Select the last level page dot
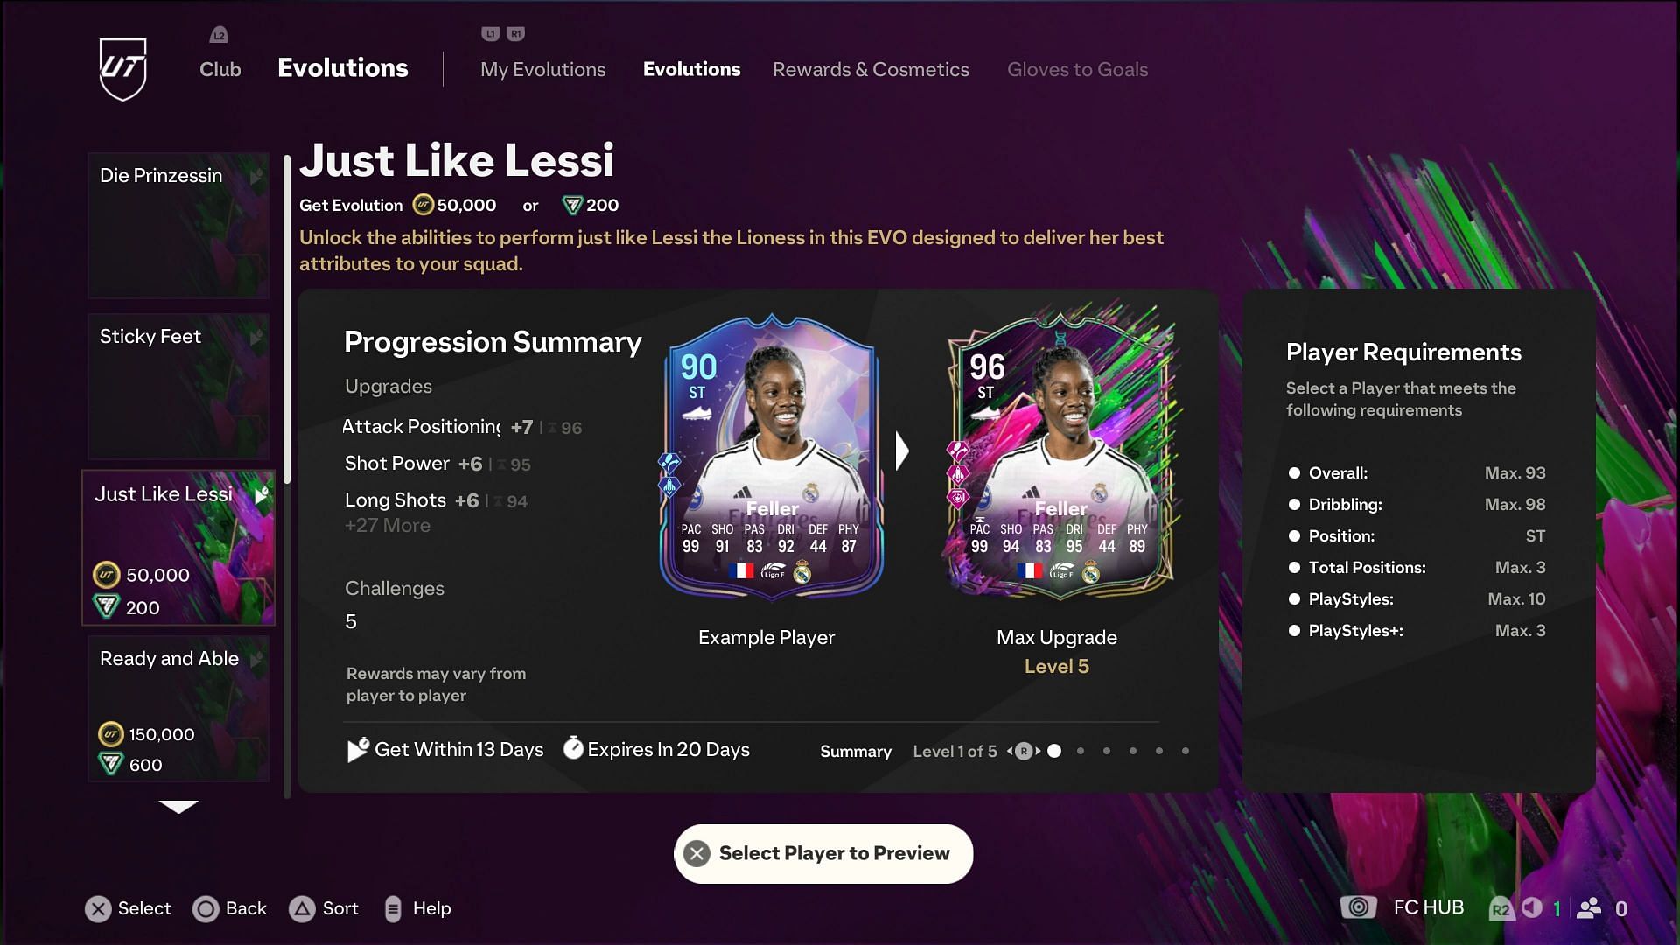1680x945 pixels. click(x=1186, y=751)
